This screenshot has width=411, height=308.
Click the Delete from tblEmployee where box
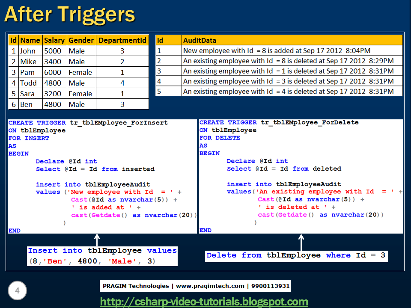pyautogui.click(x=296, y=255)
